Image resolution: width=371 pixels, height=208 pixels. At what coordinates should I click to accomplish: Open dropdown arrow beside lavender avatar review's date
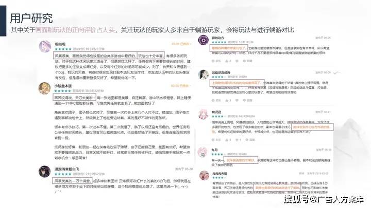[x=190, y=44]
